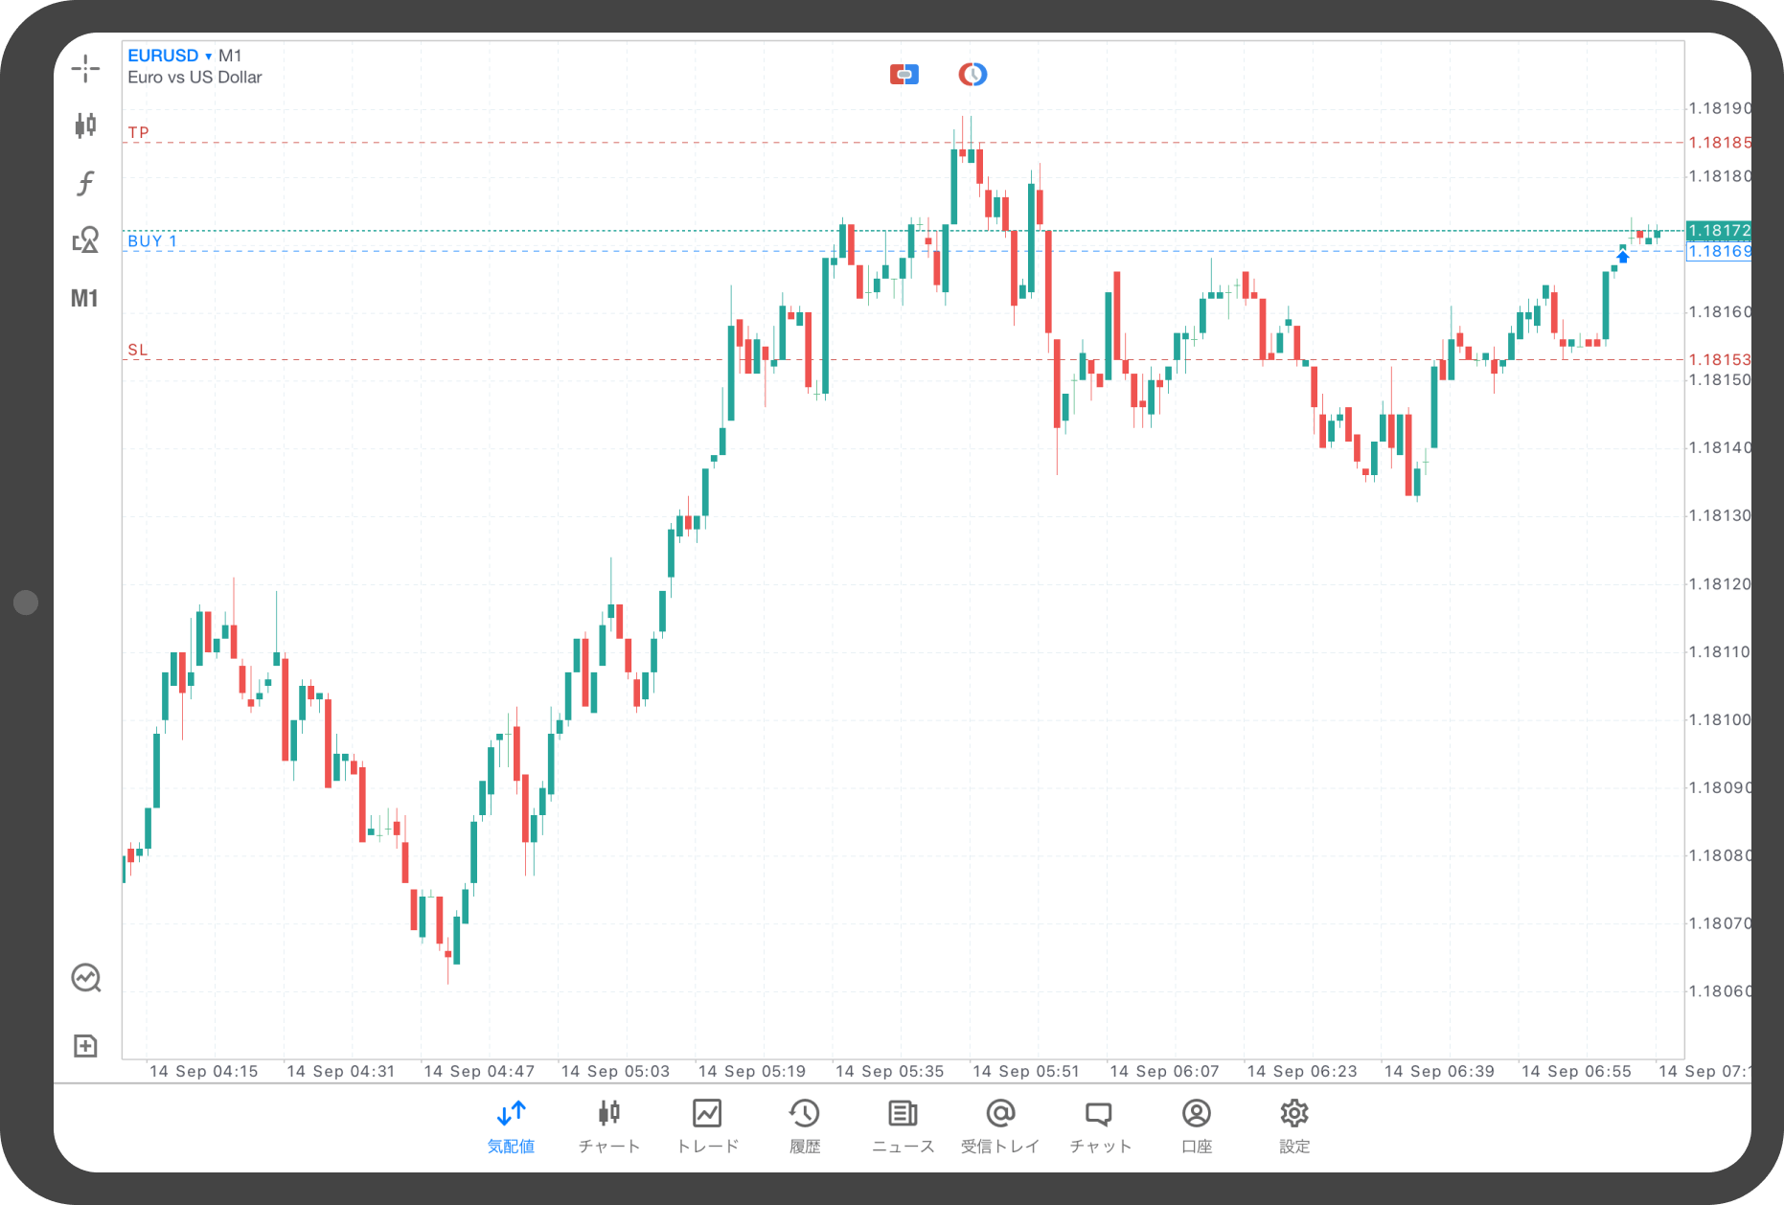Click the 1.18169 entry price tag
This screenshot has width=1784, height=1205.
(1719, 251)
